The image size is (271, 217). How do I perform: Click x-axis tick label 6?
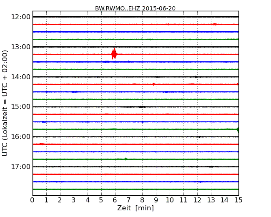[x=115, y=200]
